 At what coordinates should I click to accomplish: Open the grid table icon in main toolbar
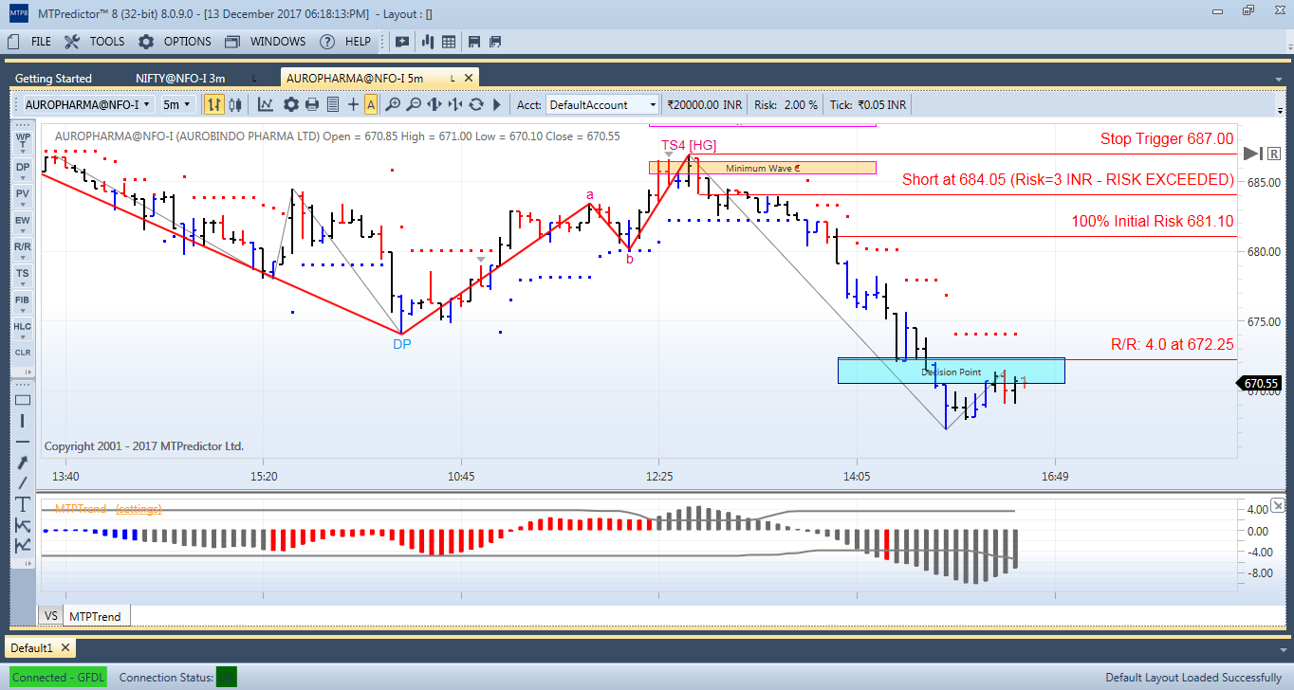[449, 42]
